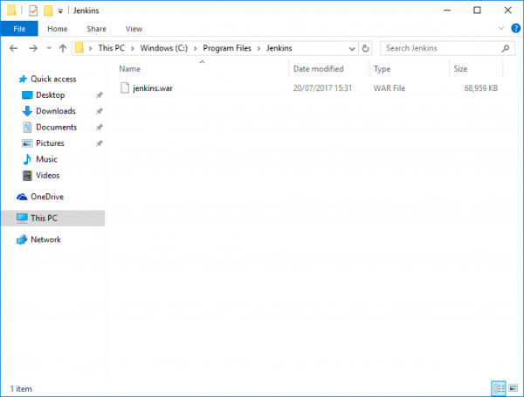Select Quick access in the navigation pane

[x=53, y=79]
